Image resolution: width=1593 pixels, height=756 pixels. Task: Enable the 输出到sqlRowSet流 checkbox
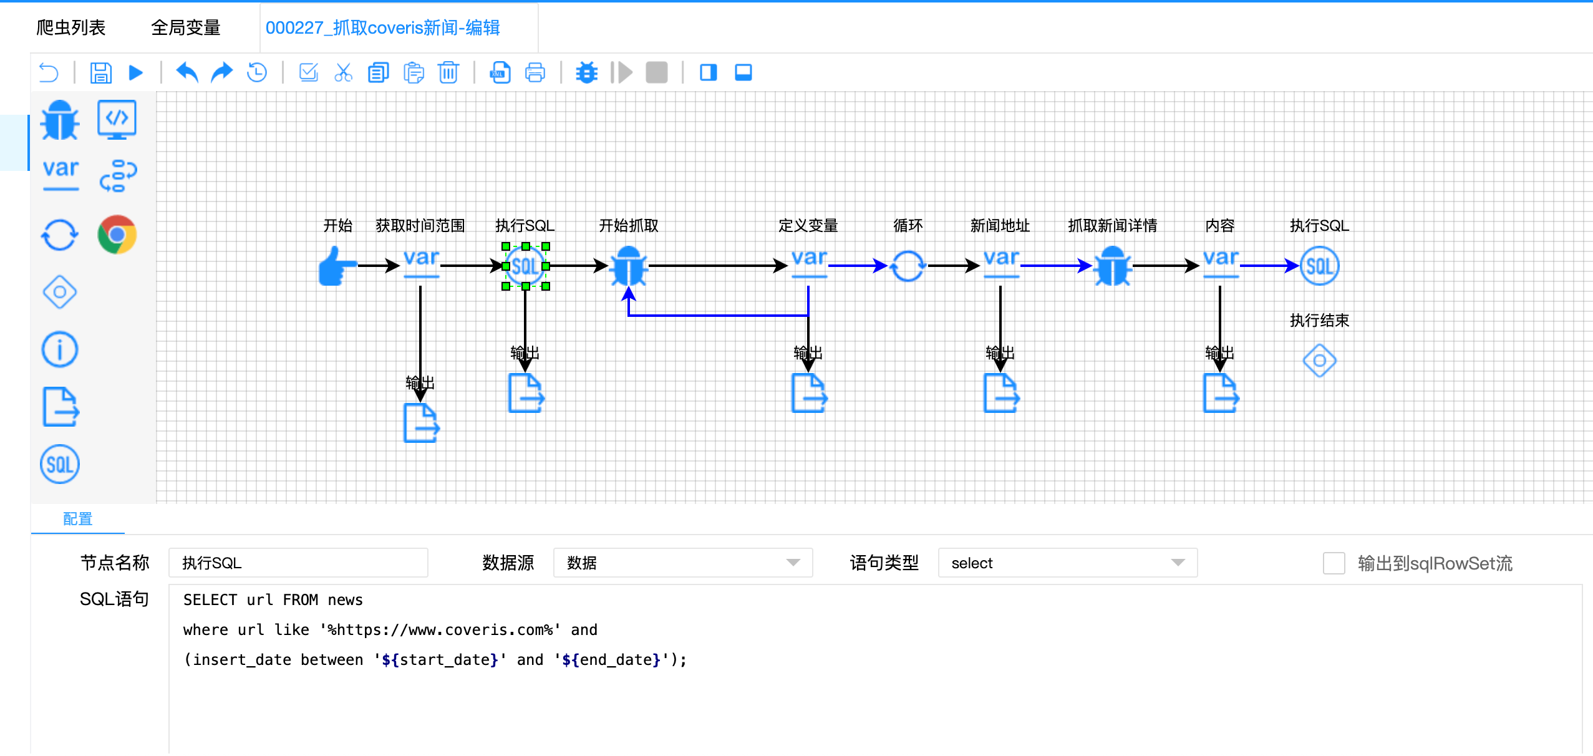(1334, 563)
